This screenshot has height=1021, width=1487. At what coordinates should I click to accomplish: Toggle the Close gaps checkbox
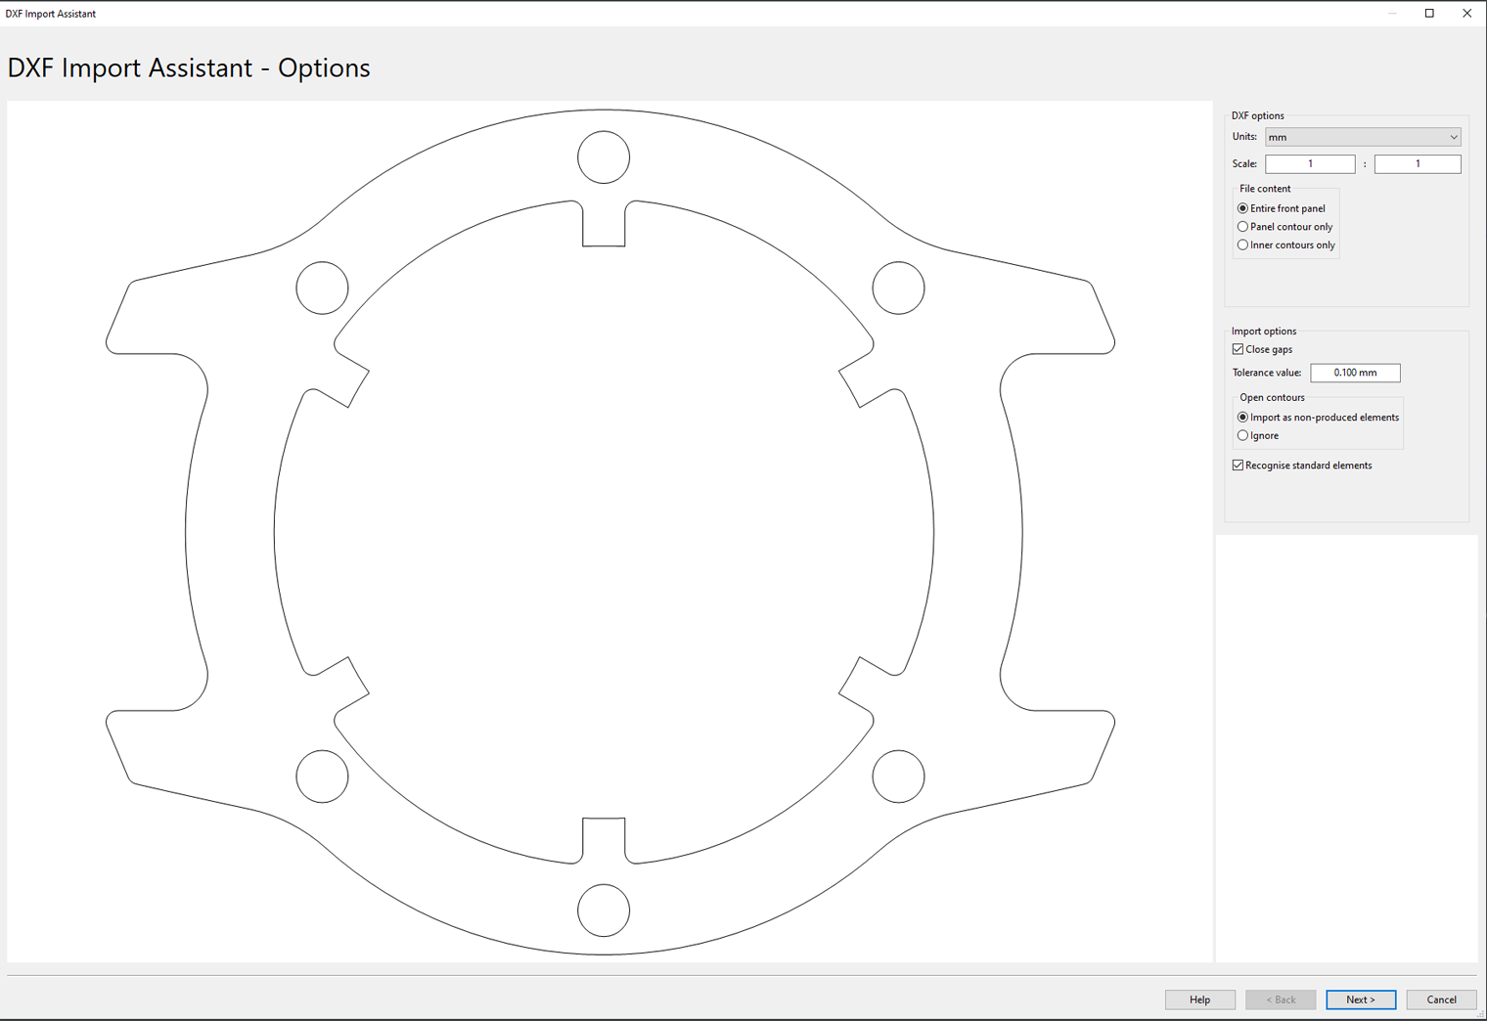[1239, 349]
